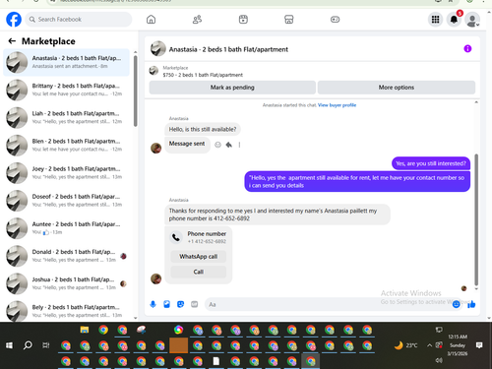Open the Windows notification center icon
This screenshot has height=369, width=492.
click(x=479, y=345)
